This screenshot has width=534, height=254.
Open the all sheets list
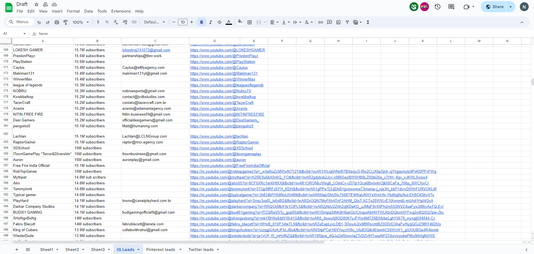pos(28,250)
